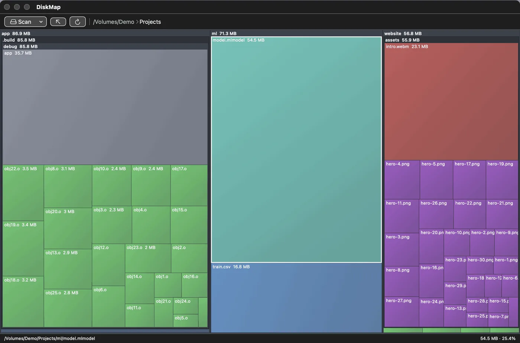Select obj20.o 3 MB block
Image resolution: width=520 pixels, height=343 pixels.
(x=68, y=229)
